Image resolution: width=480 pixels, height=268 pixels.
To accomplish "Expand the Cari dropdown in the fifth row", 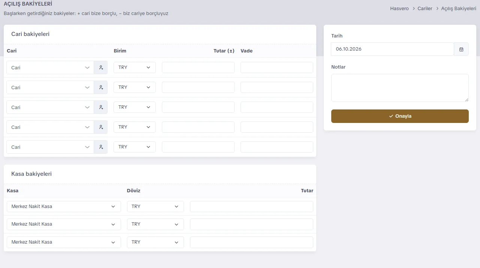I will tap(50, 147).
